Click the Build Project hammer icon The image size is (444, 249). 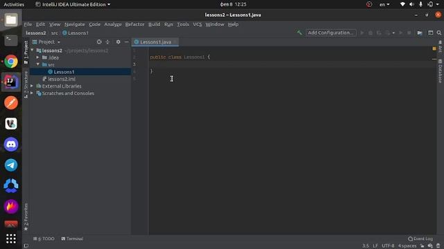[299, 33]
